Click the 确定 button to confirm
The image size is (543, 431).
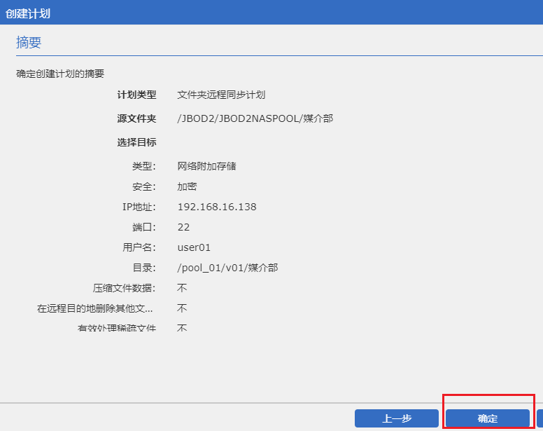click(x=488, y=418)
